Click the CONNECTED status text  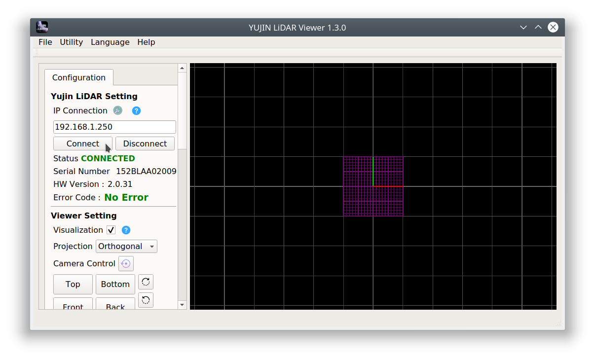108,158
